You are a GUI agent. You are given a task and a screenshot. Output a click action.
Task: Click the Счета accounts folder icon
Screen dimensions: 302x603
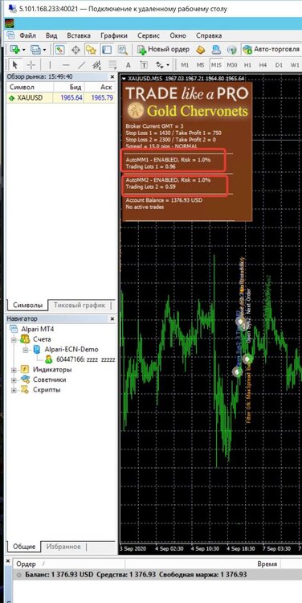pos(26,339)
